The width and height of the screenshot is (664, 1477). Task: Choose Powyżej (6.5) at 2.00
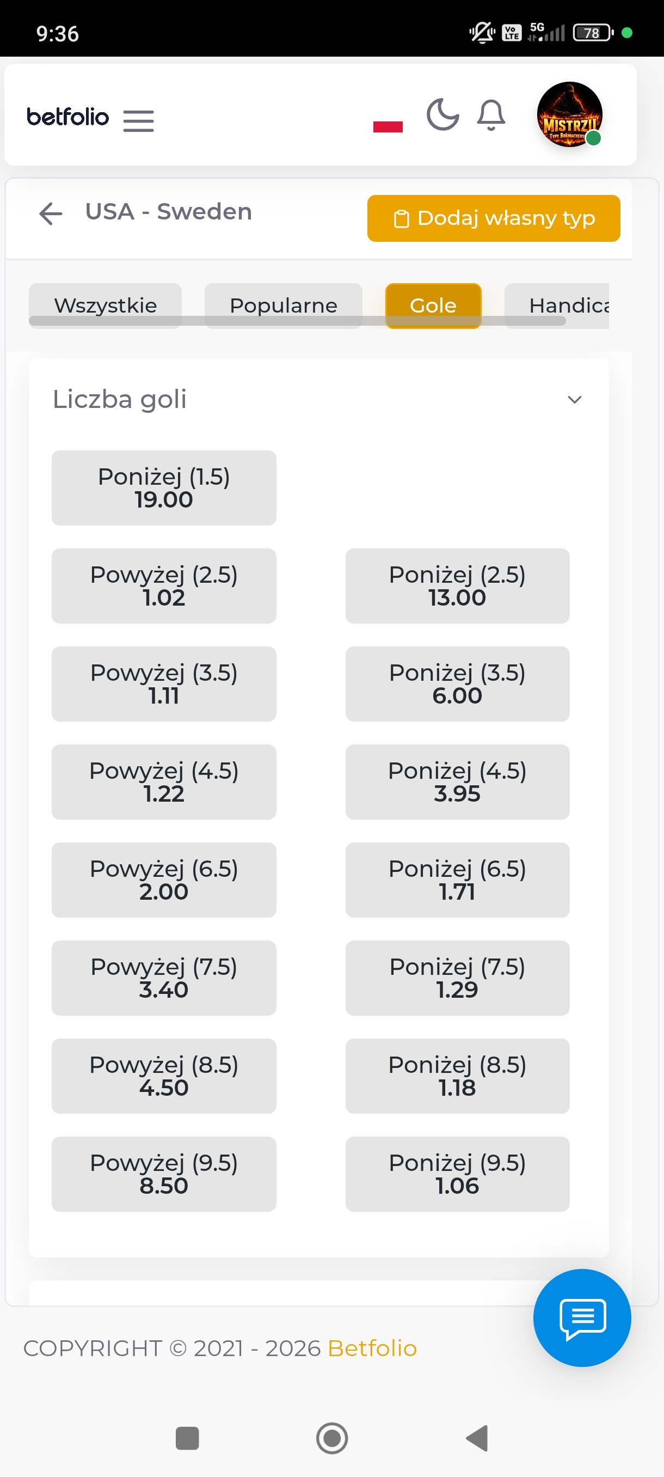[164, 880]
